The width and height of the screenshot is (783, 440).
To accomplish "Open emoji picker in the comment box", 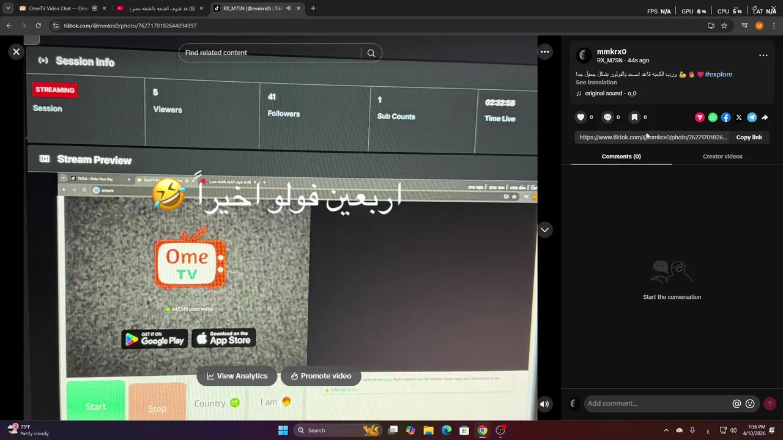I will coord(750,403).
